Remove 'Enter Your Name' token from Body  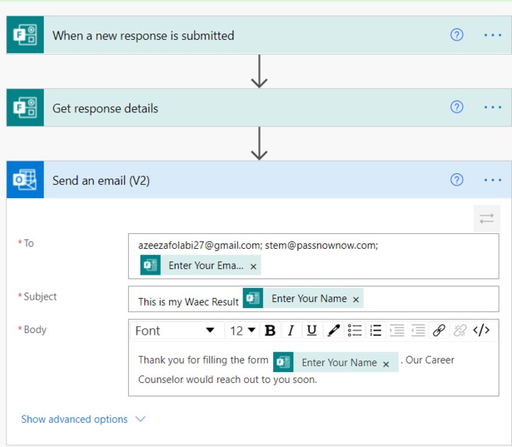386,364
